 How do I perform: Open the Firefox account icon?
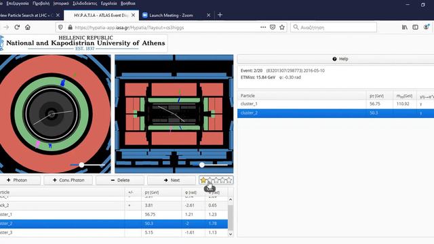(427, 27)
